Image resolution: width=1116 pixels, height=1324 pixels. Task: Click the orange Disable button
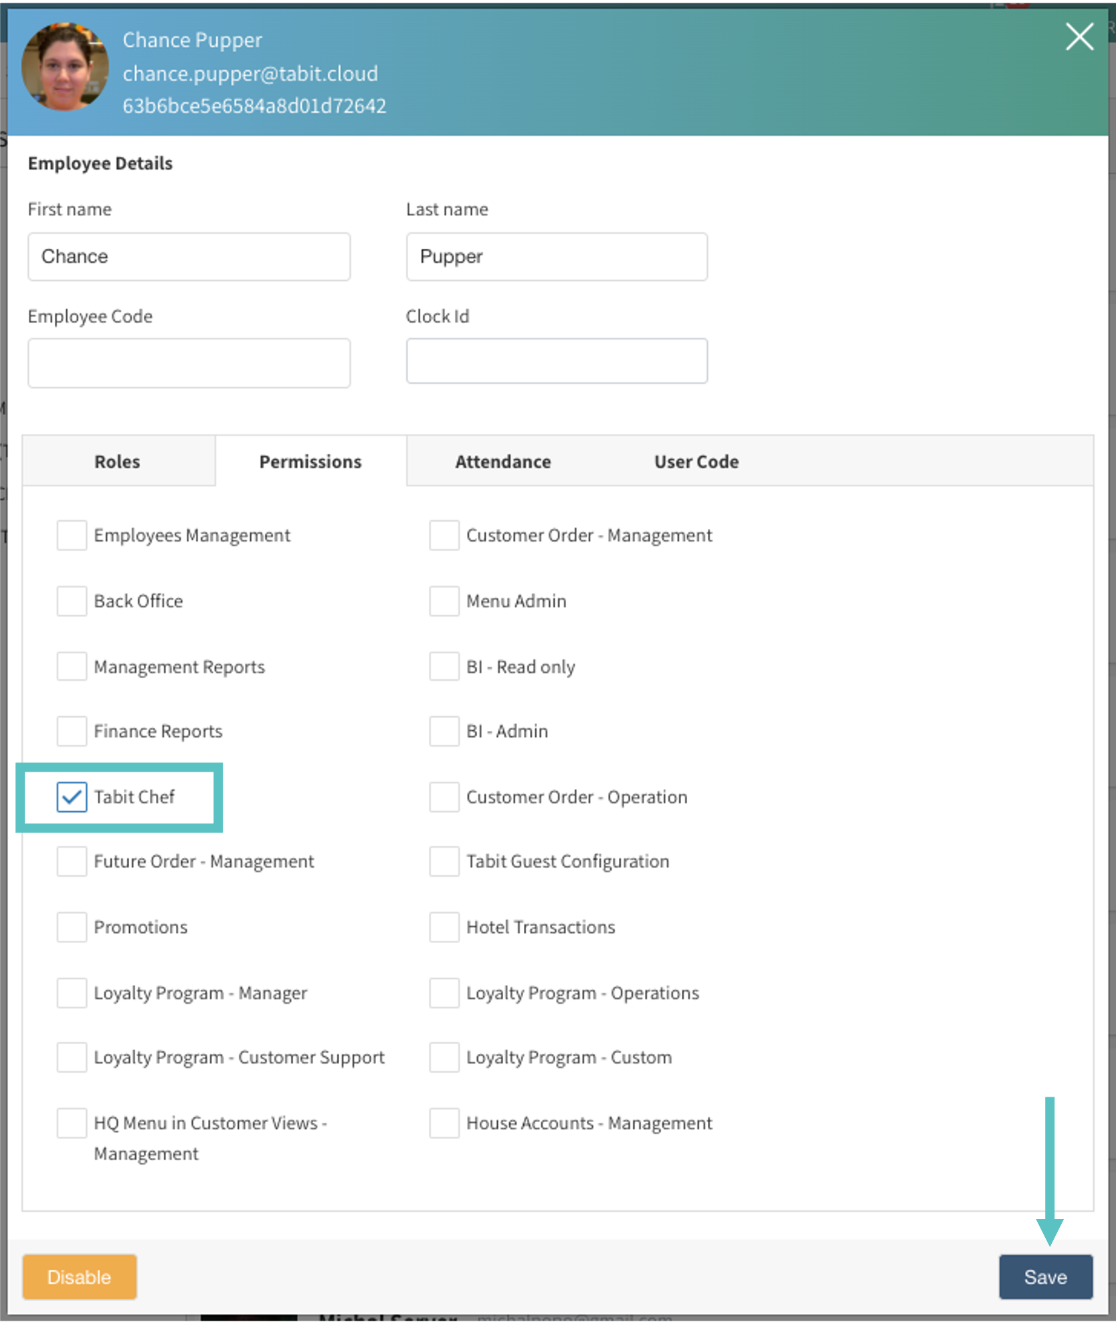[80, 1277]
